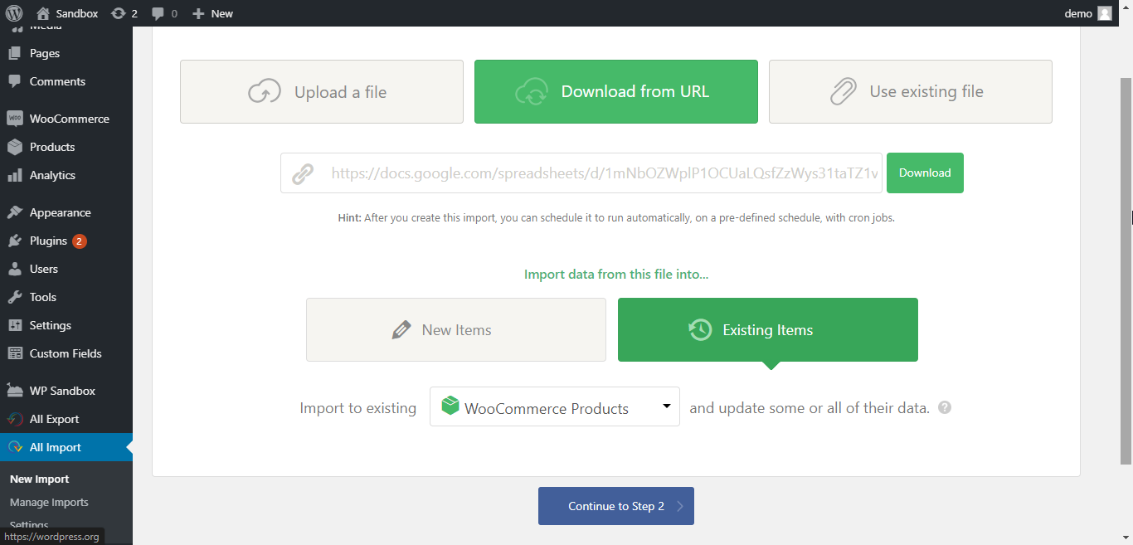Image resolution: width=1133 pixels, height=545 pixels.
Task: Go to Manage Imports submenu
Action: (x=49, y=502)
